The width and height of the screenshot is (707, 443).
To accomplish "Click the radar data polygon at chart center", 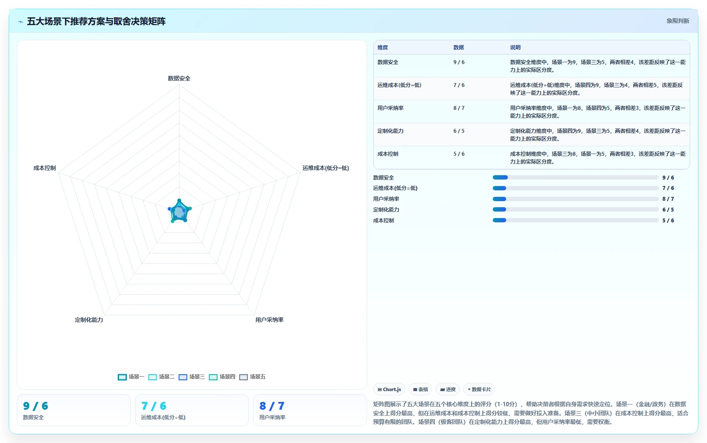I will click(x=179, y=212).
